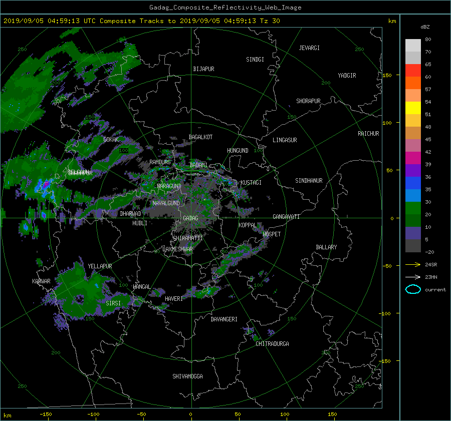Click the DAVANGERI city label
Image resolution: width=451 pixels, height=421 pixels.
coord(224,319)
